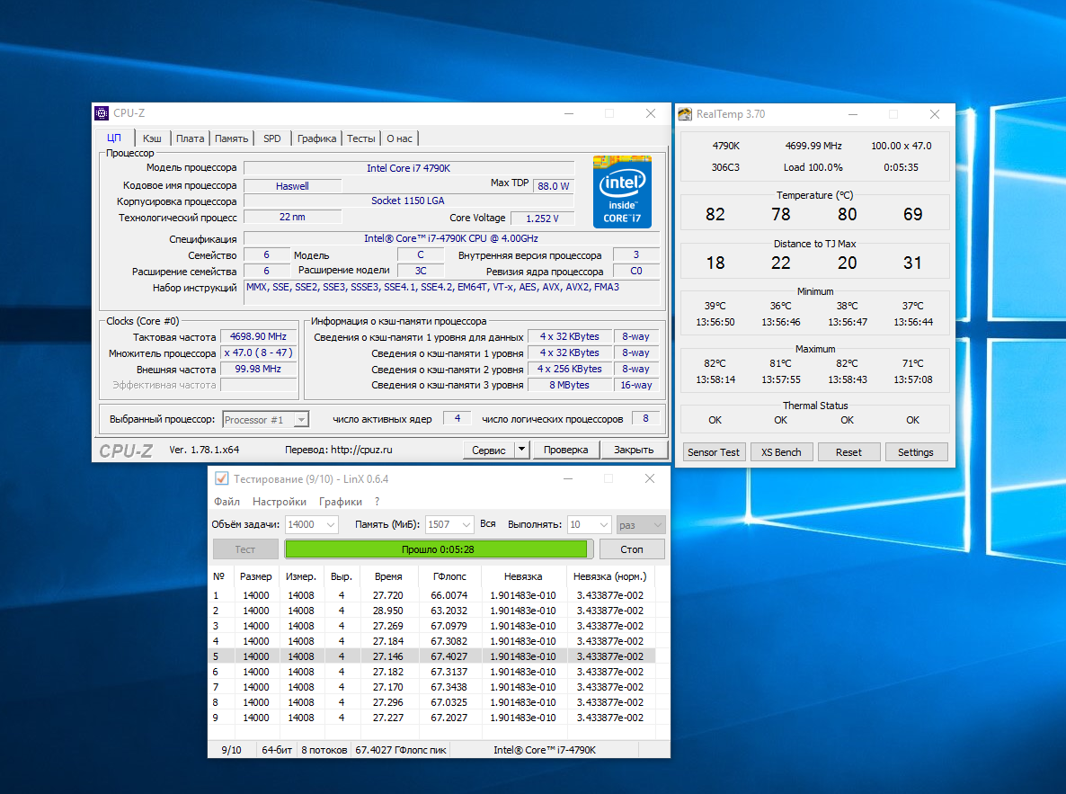Expand the Память (МиБ) combo box
The width and height of the screenshot is (1066, 794).
[465, 524]
